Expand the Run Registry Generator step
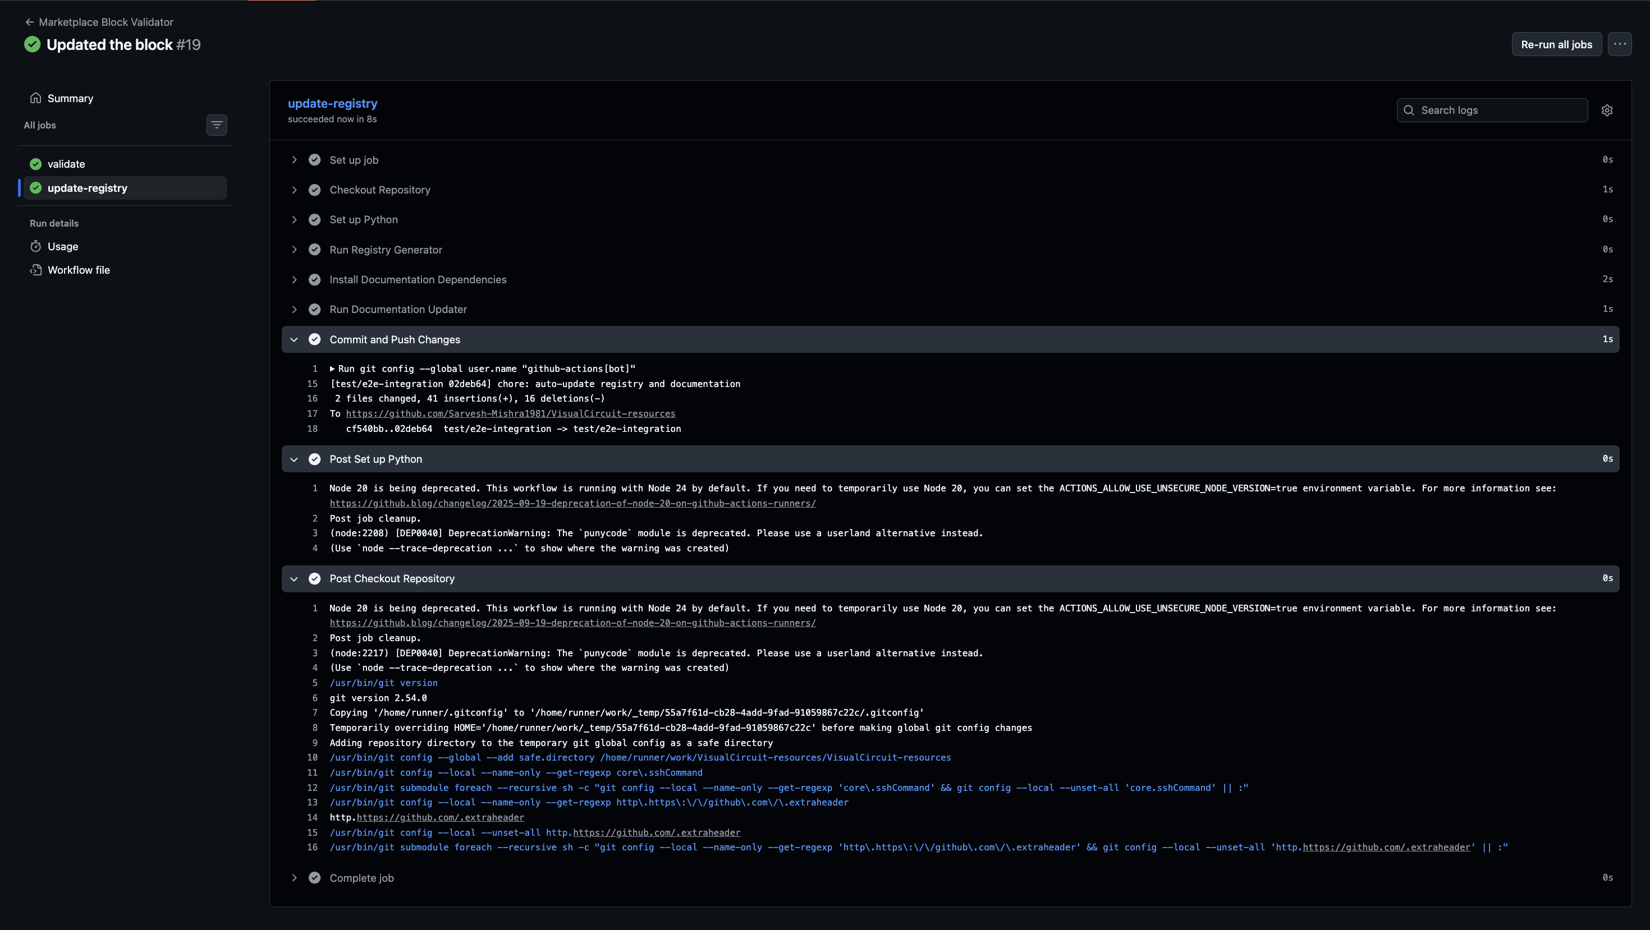This screenshot has width=1650, height=930. [x=951, y=250]
